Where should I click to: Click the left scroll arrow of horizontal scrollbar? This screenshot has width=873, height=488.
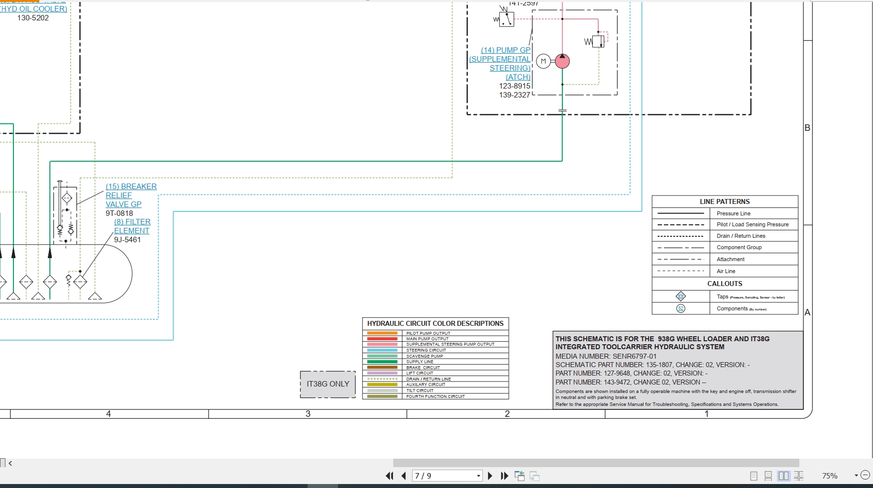coord(10,463)
